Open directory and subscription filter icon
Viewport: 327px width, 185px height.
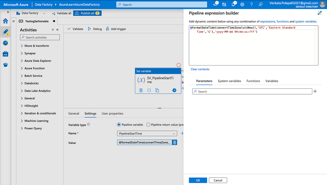tap(224, 4)
